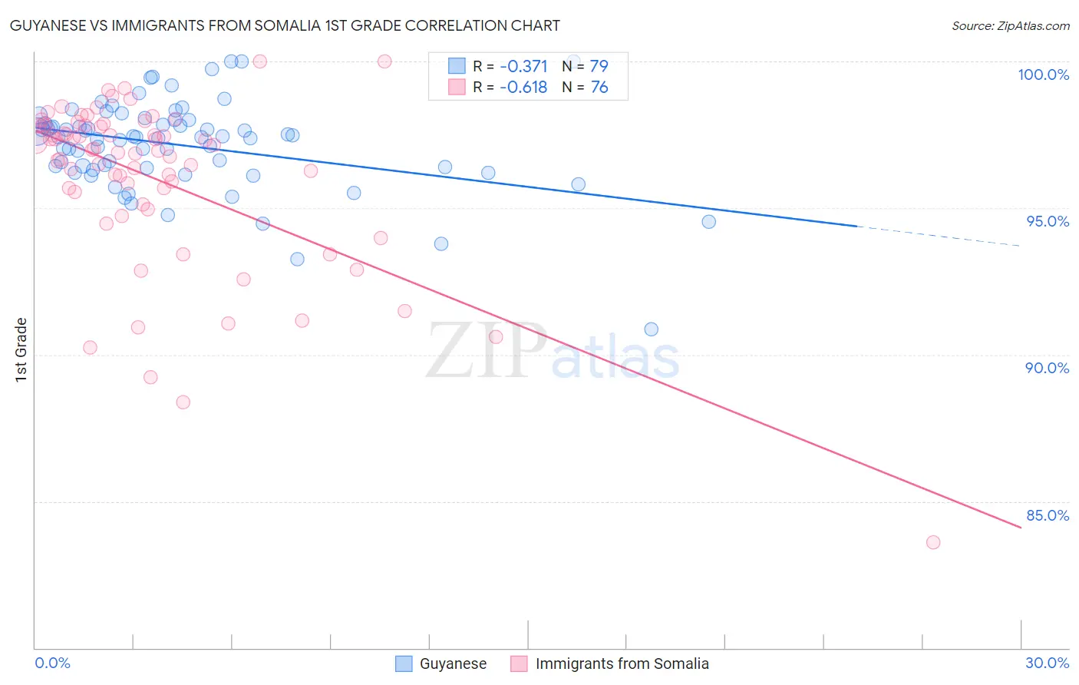Viewport: 1079px width, 685px height.
Task: Click the blue data point below 91%
Action: [651, 329]
